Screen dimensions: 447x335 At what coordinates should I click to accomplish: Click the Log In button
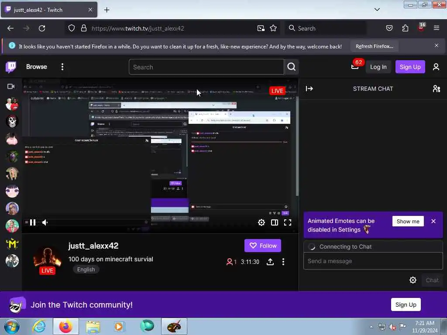pyautogui.click(x=378, y=67)
